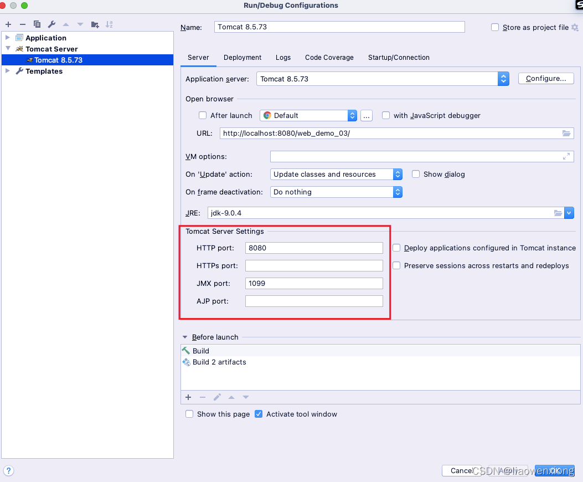Click the Add New Configuration plus icon
583x482 pixels.
[x=8, y=24]
